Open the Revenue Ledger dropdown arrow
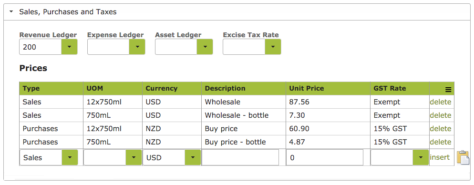 coord(69,47)
